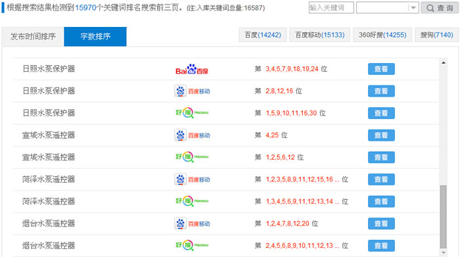The width and height of the screenshot is (460, 257).
Task: Click 查看 for 日照水泵保护器 Haosou row
Action: [x=381, y=113]
